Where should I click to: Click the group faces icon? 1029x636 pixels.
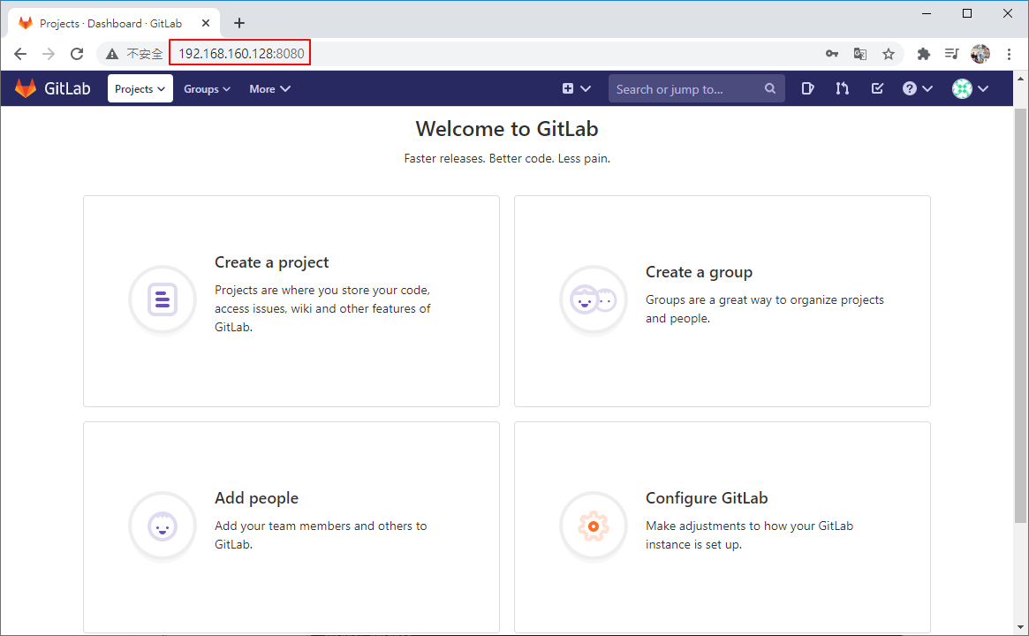[x=594, y=300]
